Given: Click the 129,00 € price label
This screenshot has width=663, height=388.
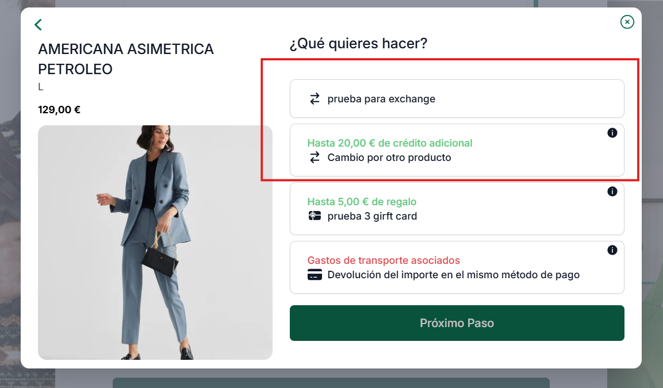Looking at the screenshot, I should click(x=59, y=110).
